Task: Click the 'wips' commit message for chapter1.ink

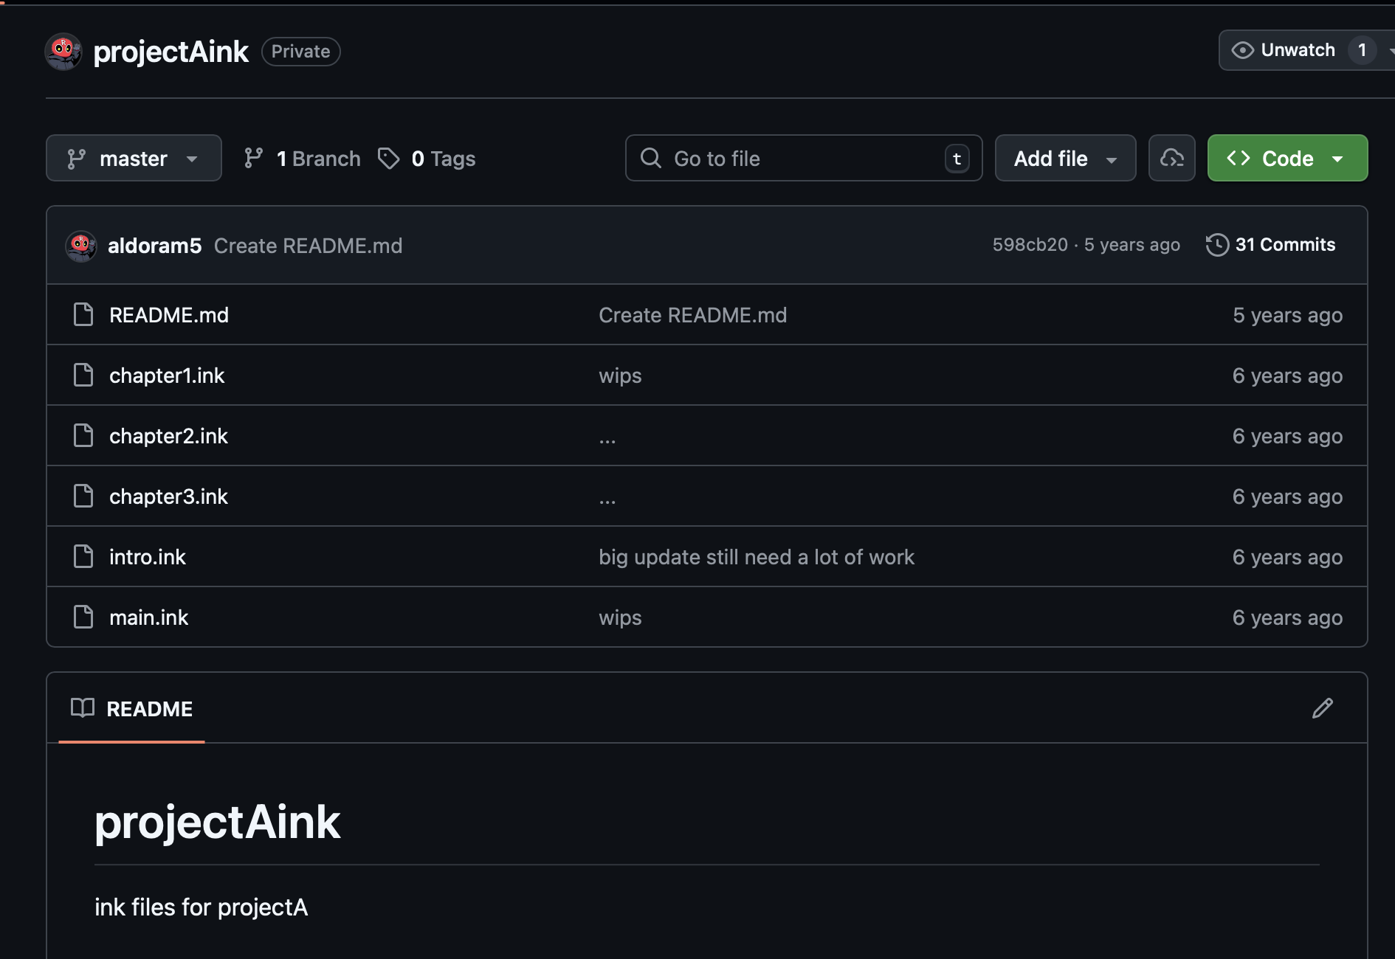Action: [620, 375]
